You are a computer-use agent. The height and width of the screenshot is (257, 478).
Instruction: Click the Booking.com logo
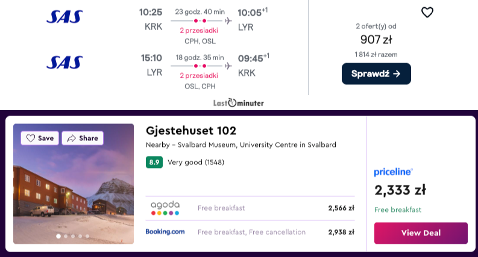[x=165, y=232]
